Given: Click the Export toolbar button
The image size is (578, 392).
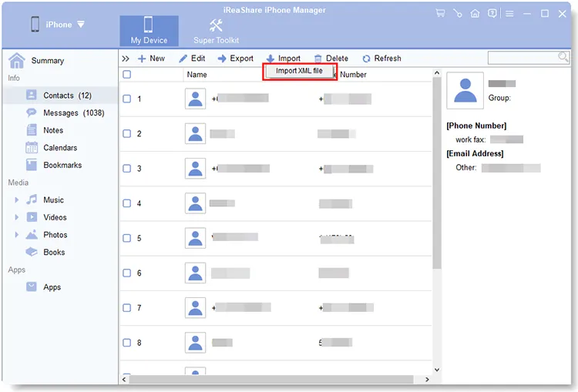Looking at the screenshot, I should [236, 59].
